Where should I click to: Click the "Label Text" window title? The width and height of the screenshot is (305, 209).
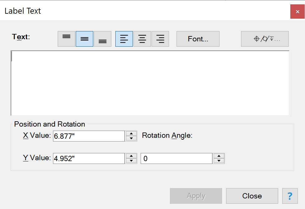click(x=23, y=11)
